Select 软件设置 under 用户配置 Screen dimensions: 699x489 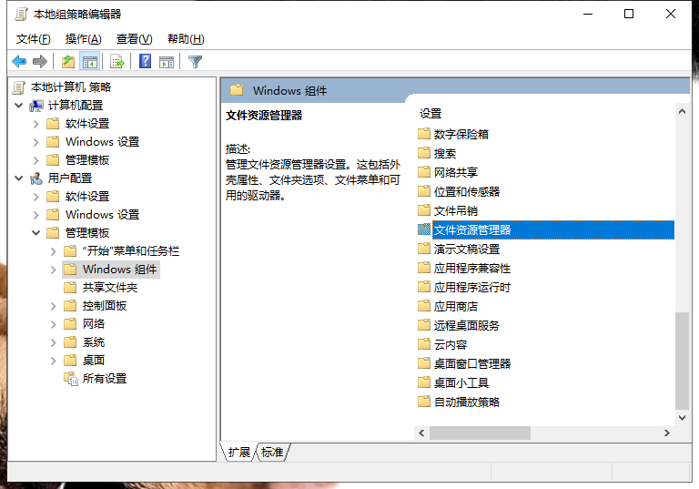(x=87, y=197)
